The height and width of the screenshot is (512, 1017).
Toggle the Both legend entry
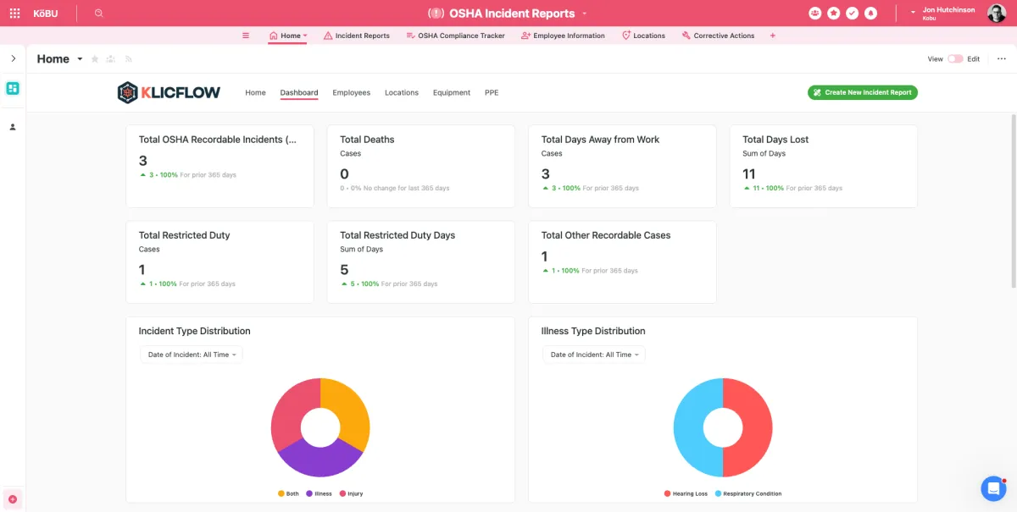point(288,493)
